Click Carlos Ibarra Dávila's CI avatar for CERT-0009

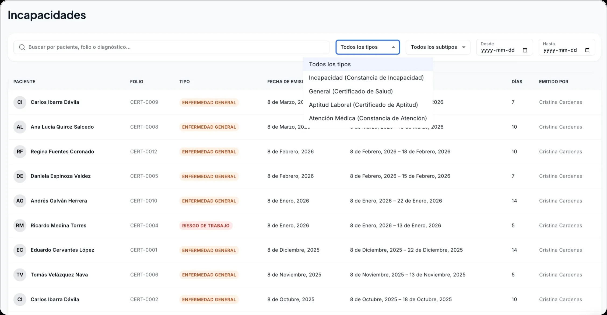[x=20, y=102]
